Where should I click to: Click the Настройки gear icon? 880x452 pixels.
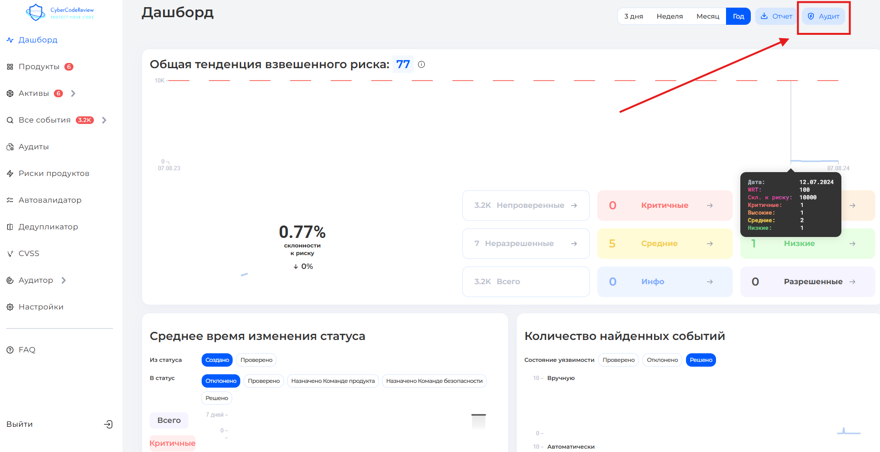click(10, 307)
